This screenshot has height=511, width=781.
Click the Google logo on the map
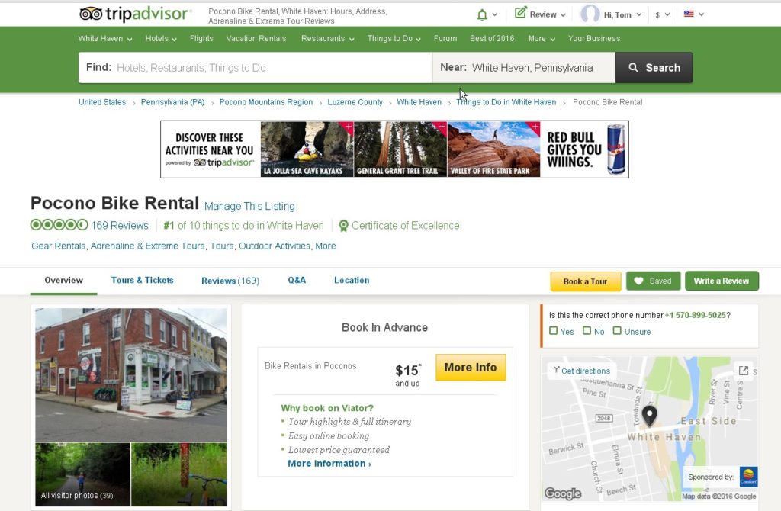point(563,493)
